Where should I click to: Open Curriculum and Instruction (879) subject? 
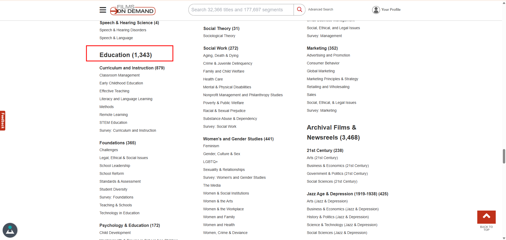132,68
